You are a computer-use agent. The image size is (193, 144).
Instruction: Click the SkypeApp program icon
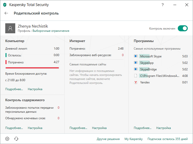(x=136, y=63)
